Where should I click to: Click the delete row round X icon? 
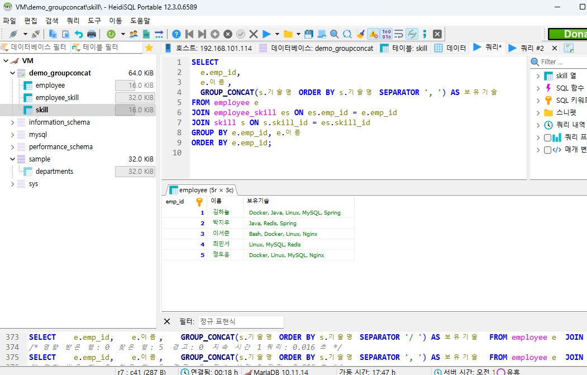click(x=228, y=34)
